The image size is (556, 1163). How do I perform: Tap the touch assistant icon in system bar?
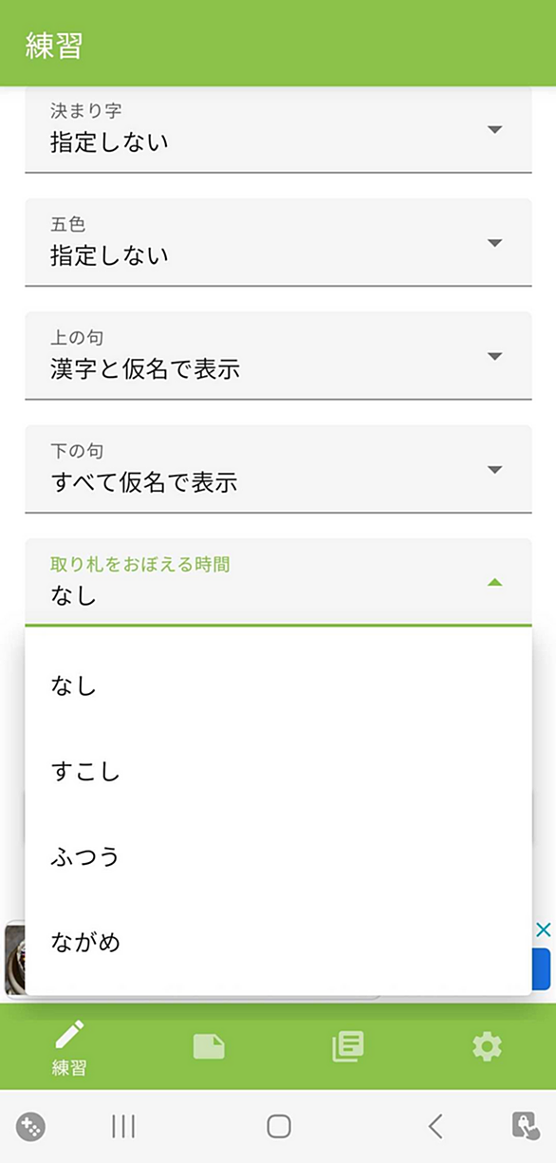coord(526,1126)
